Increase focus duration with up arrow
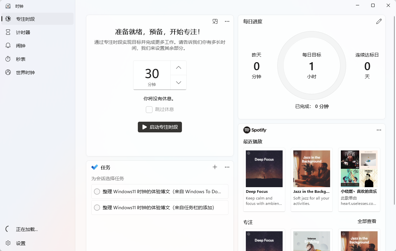Viewport: 396px width, 251px height. point(179,68)
